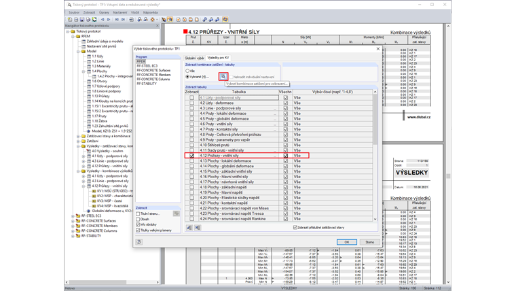The image size is (516, 291).
Task: Go to previous page with left arrow icon
Action: [103, 20]
